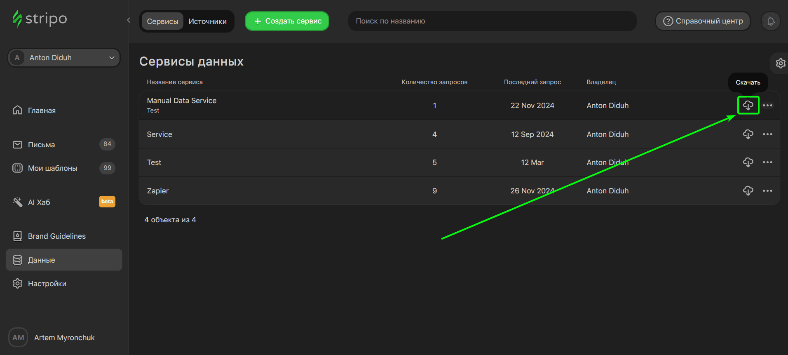Expand the Anton Diduh workspace dropdown
Image resolution: width=788 pixels, height=355 pixels.
[64, 58]
